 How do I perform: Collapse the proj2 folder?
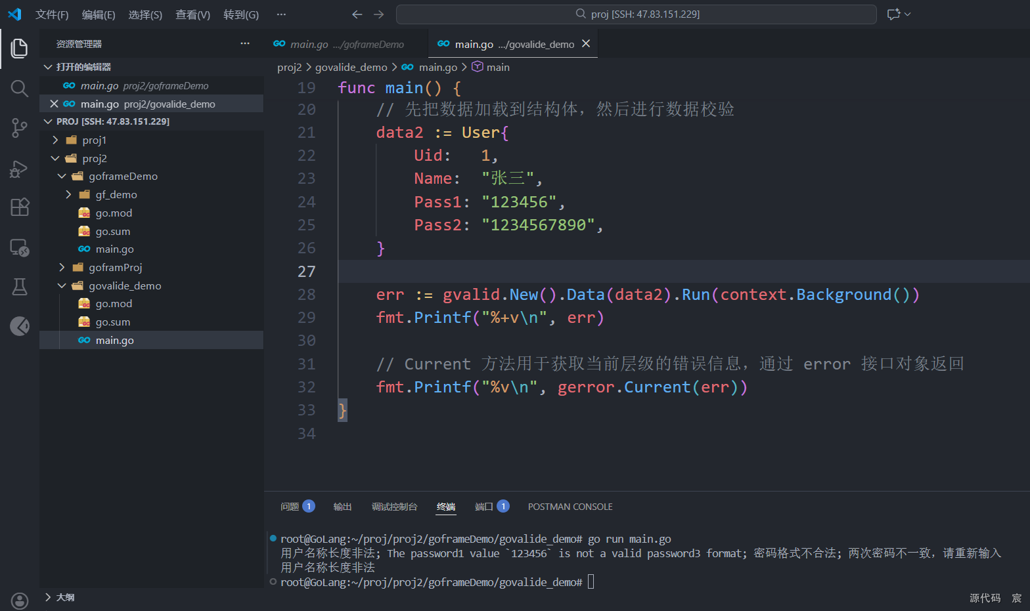(151, 158)
